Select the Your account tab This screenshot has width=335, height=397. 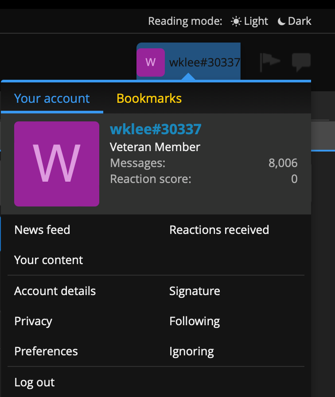(x=52, y=98)
